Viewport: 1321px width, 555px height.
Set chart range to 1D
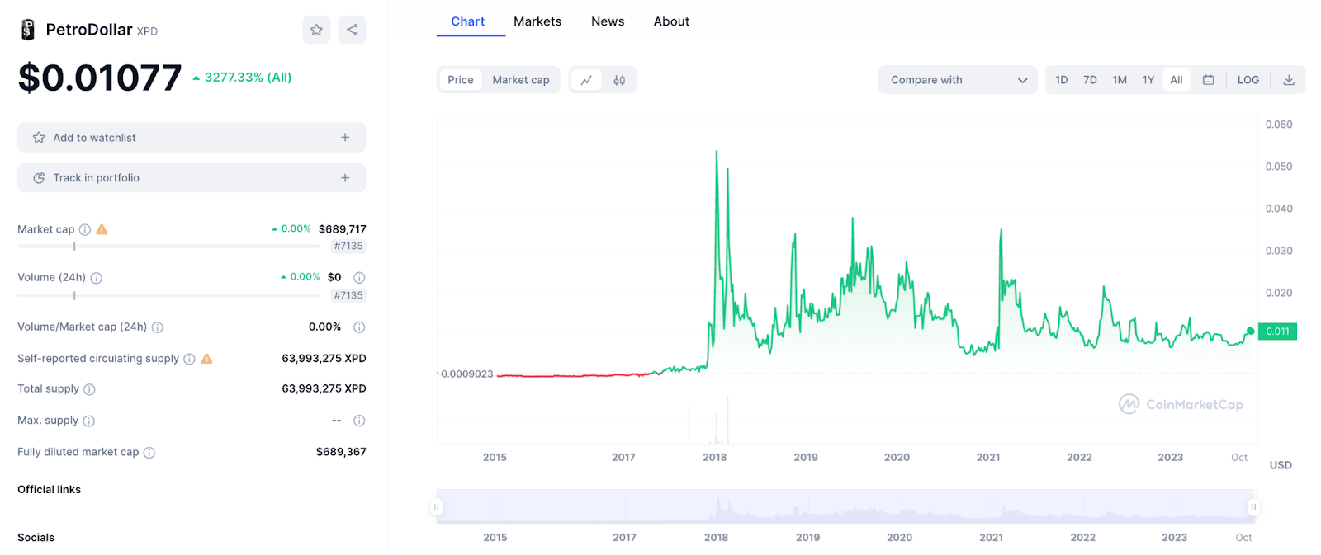pos(1062,80)
